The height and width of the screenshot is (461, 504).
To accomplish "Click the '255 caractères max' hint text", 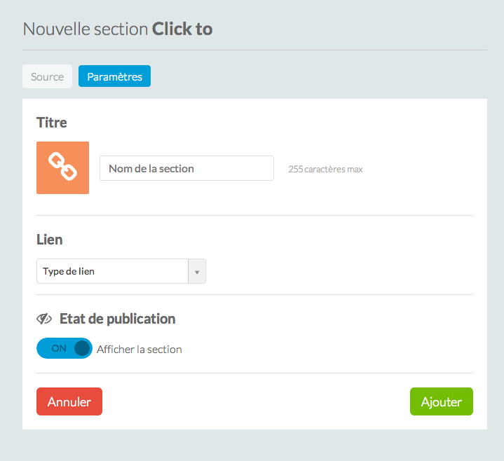I will pyautogui.click(x=325, y=169).
